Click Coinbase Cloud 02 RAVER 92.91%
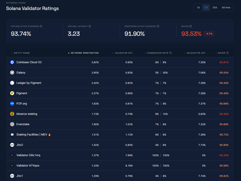Viewport: 241px width, 181px height. pyautogui.click(x=224, y=63)
